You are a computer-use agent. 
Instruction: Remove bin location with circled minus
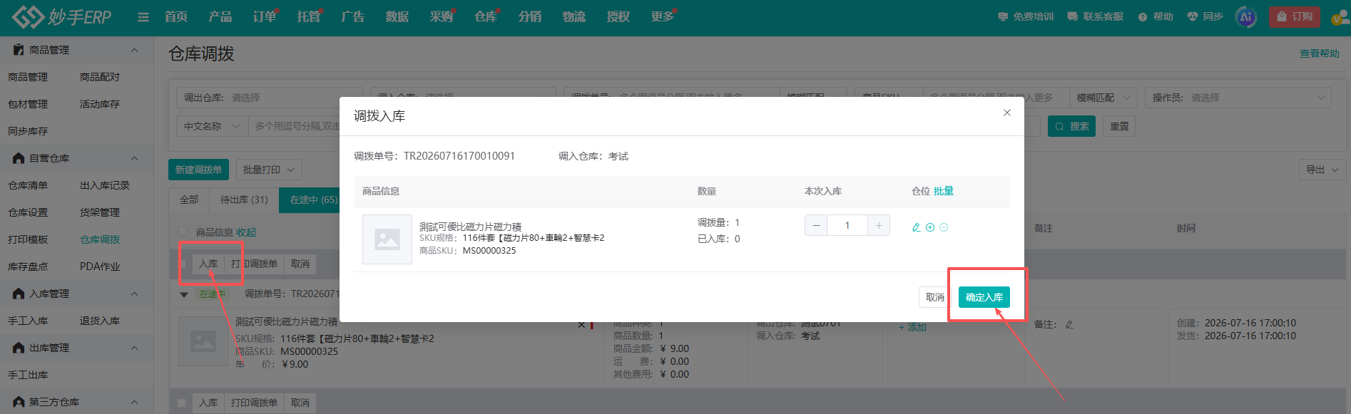point(944,227)
